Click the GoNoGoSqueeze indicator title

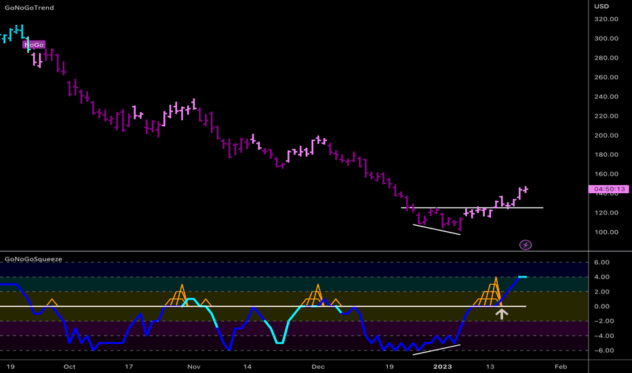click(x=33, y=259)
